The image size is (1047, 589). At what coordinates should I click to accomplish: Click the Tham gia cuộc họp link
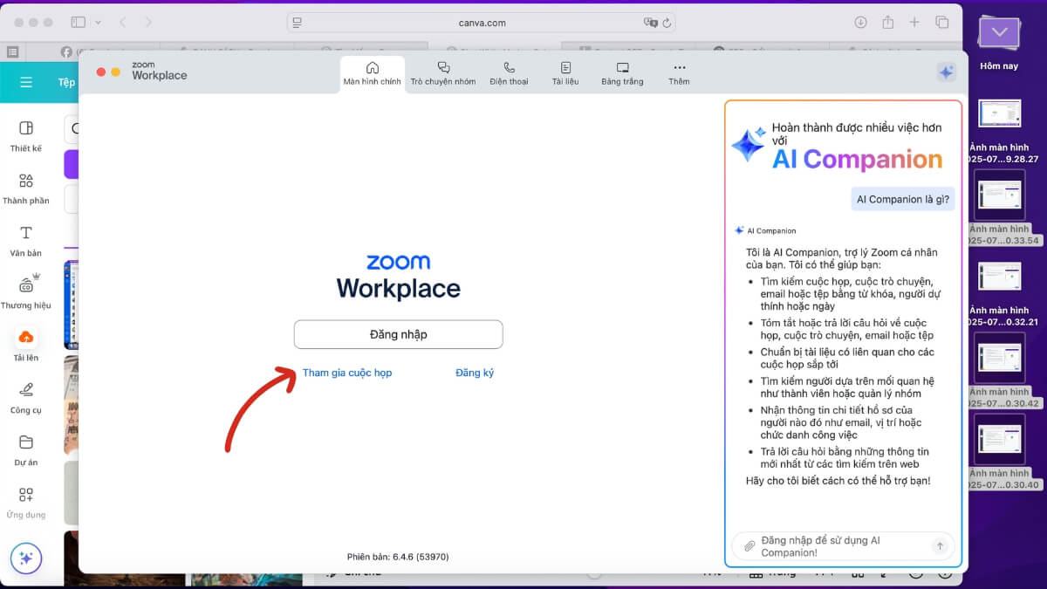(x=347, y=373)
